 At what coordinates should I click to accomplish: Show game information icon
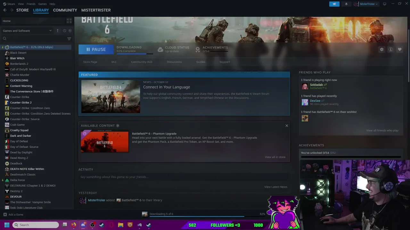click(x=390, y=50)
